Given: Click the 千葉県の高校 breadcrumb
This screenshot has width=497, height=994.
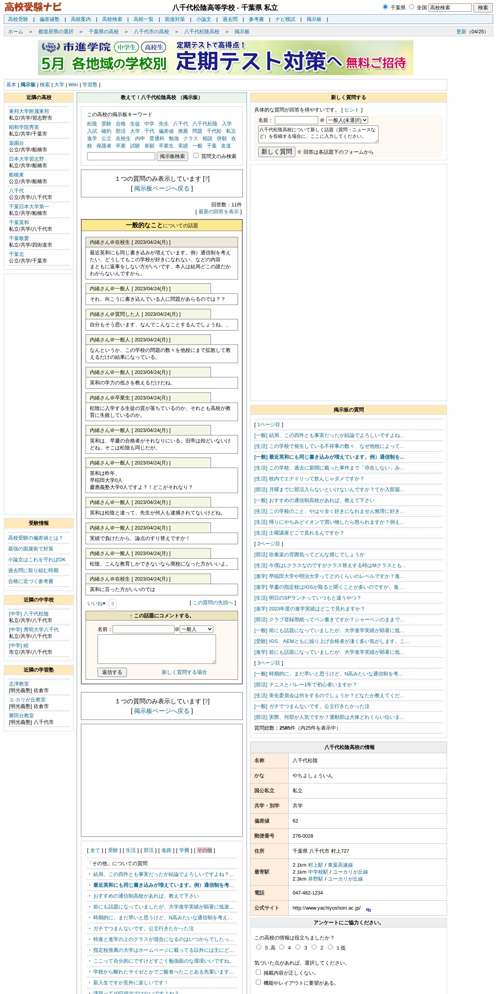Looking at the screenshot, I should [104, 32].
